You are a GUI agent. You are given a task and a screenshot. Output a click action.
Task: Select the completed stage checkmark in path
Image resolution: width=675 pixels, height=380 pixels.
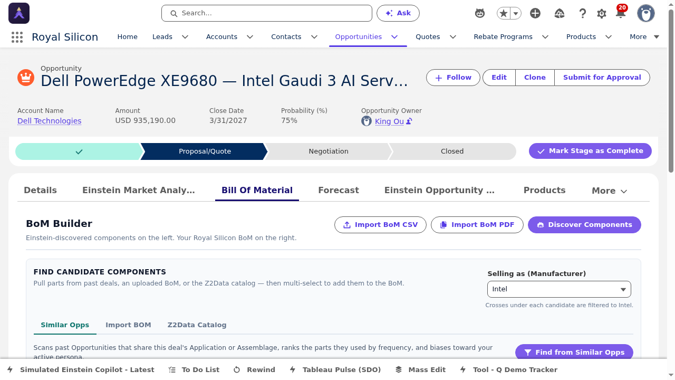(79, 151)
